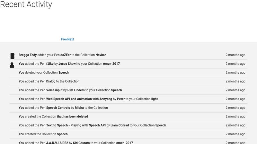
Task: Open the Navbar collection
Action: click(101, 55)
